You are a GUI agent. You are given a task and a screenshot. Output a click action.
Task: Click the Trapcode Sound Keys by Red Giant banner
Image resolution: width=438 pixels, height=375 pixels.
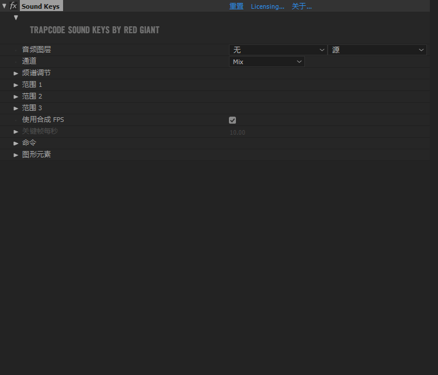[95, 30]
